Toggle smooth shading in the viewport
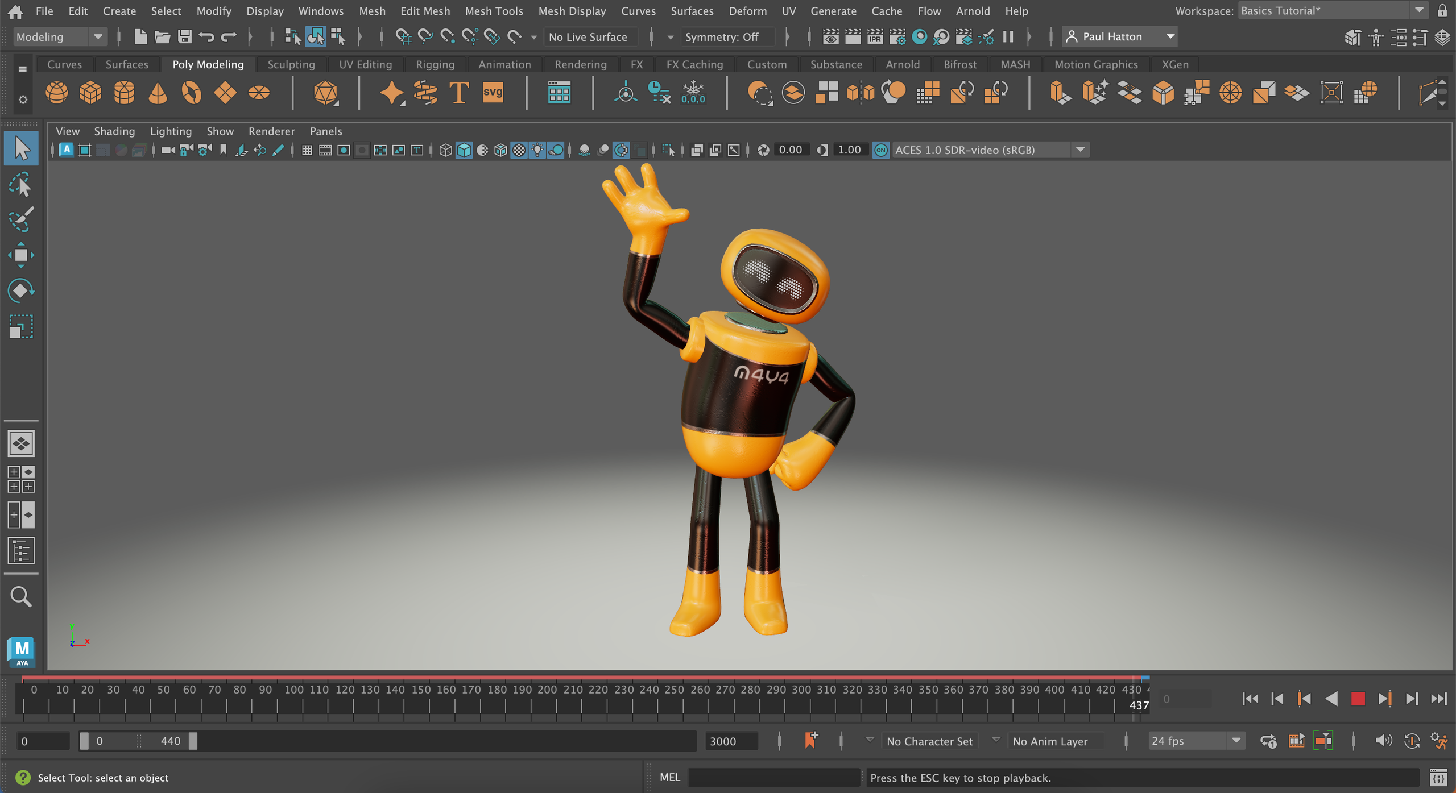This screenshot has width=1456, height=793. [464, 150]
